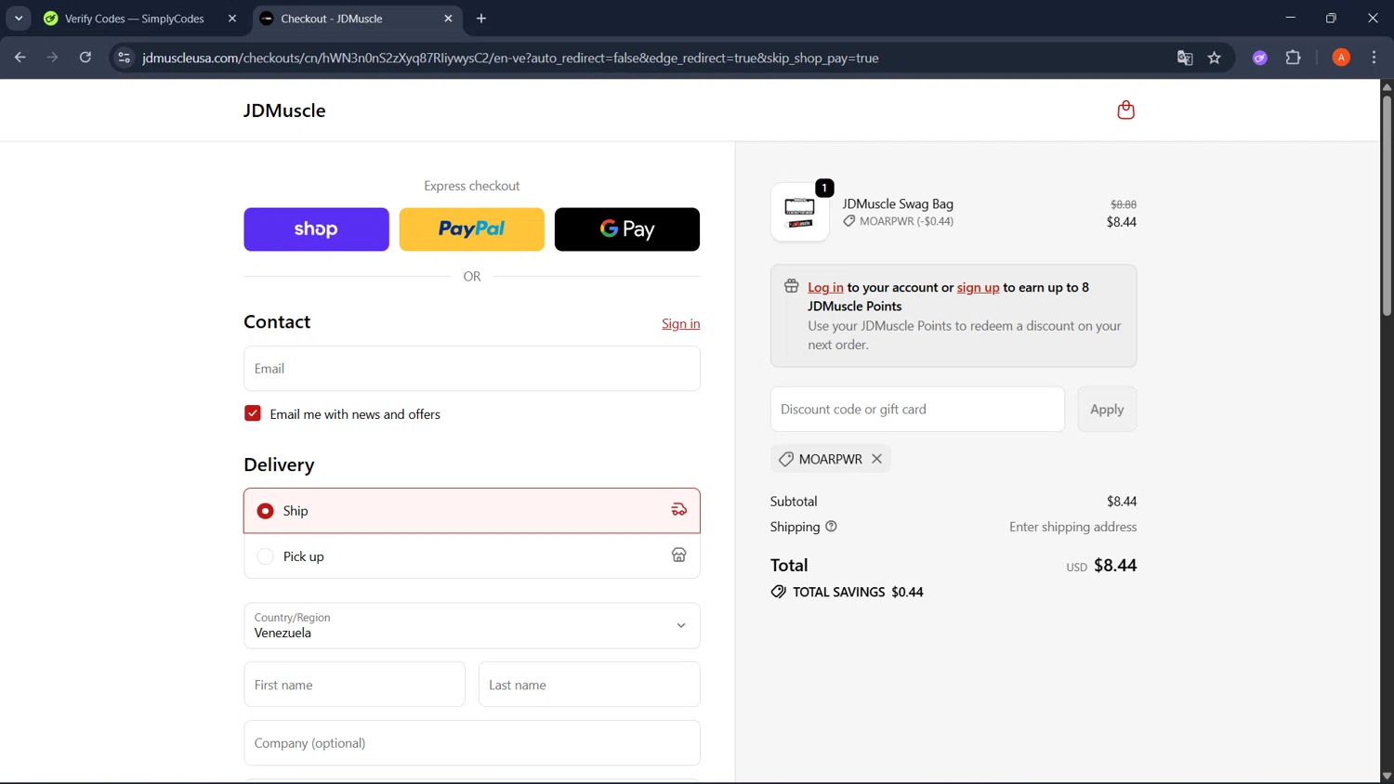The width and height of the screenshot is (1394, 784).
Task: Focus the Company (optional) field
Action: [x=472, y=743]
